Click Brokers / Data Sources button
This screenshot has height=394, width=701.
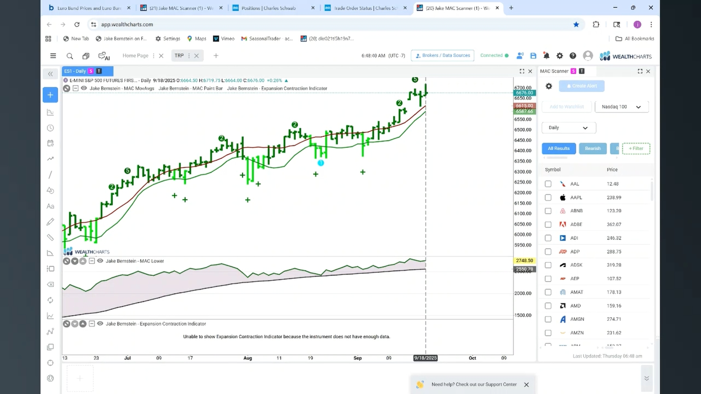(x=443, y=55)
